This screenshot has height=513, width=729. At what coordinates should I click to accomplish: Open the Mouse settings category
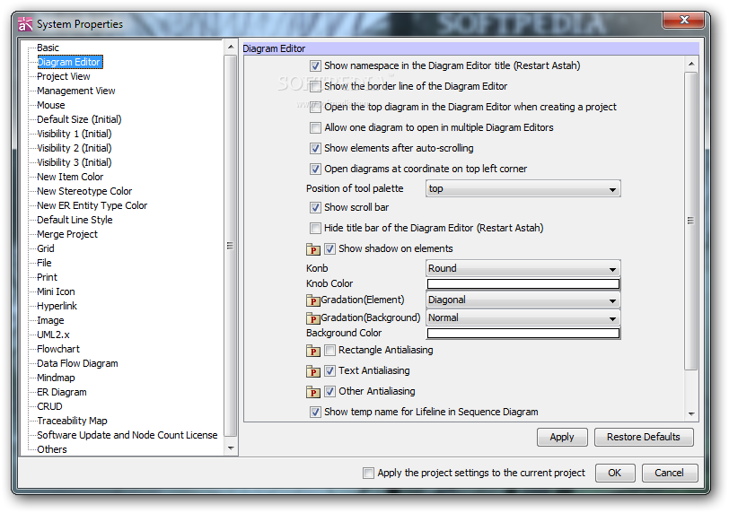pos(51,106)
